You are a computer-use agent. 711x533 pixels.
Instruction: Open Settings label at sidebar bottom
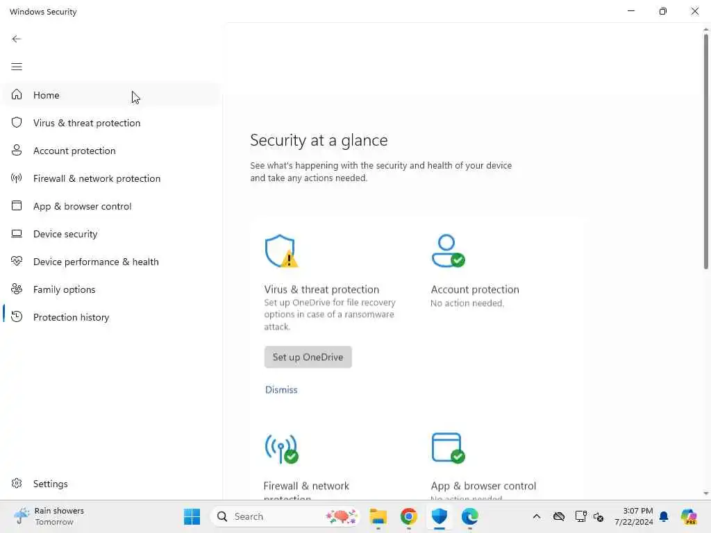pyautogui.click(x=50, y=484)
